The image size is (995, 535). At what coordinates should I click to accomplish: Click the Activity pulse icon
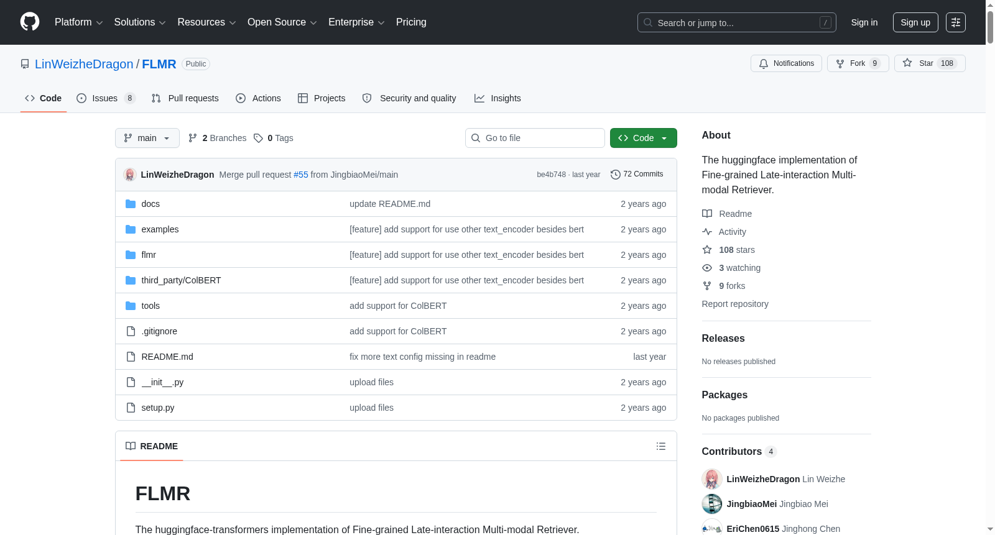pyautogui.click(x=707, y=232)
